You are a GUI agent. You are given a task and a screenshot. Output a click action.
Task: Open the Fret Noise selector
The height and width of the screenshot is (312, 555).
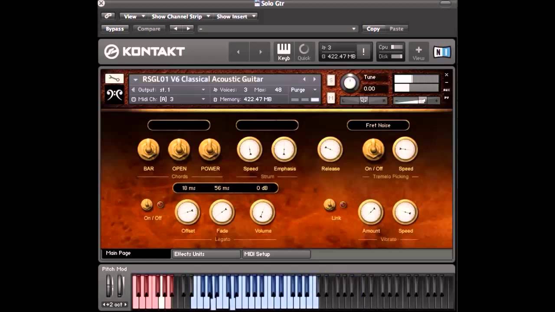[378, 125]
